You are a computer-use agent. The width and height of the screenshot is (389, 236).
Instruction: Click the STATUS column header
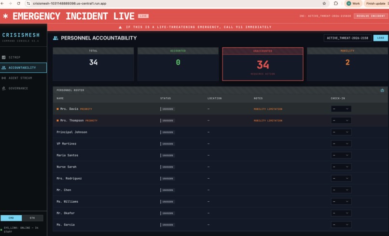166,98
